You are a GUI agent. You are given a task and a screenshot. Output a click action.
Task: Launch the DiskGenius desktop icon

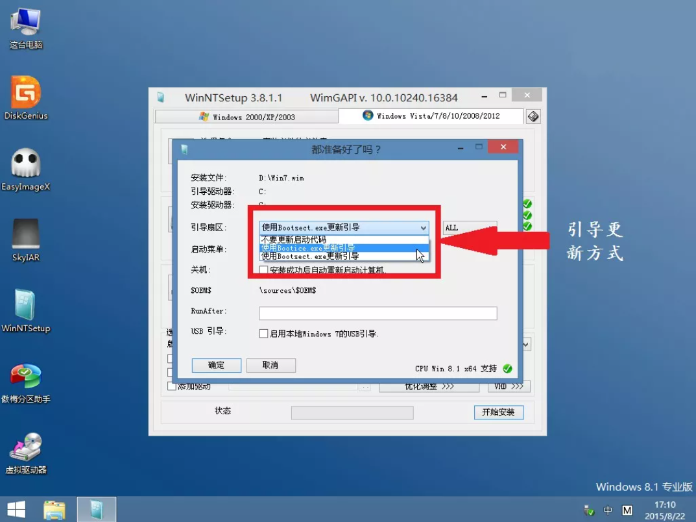pyautogui.click(x=26, y=98)
